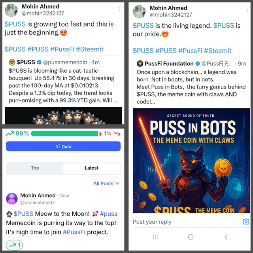Screen dimensions: 253x253
Task: Expand the All Posts filter dropdown
Action: (106, 183)
